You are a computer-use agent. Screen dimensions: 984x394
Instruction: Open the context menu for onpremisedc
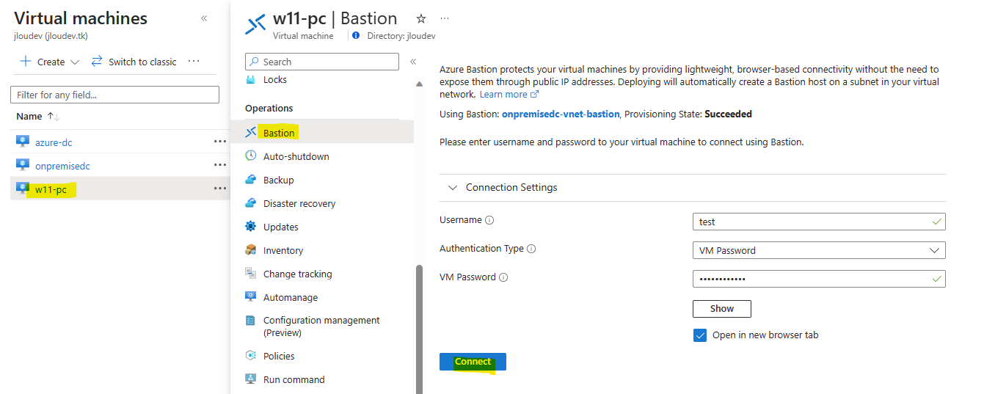[220, 165]
